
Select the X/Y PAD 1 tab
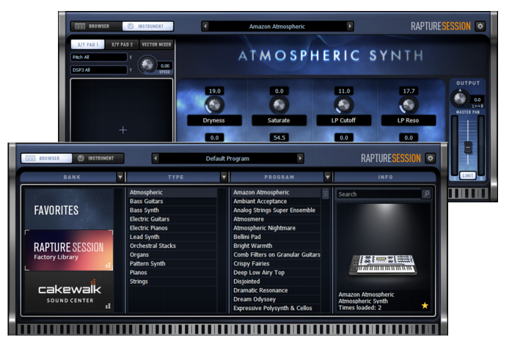pos(88,45)
